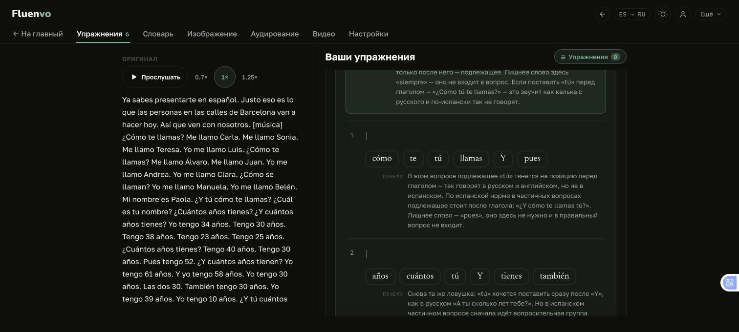The image size is (739, 332).
Task: Click the answer input field of exercise 1
Action: [x=485, y=136]
